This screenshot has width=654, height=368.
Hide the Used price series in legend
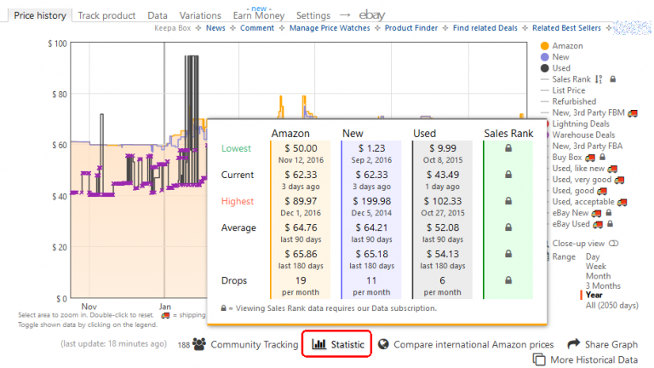[x=561, y=68]
